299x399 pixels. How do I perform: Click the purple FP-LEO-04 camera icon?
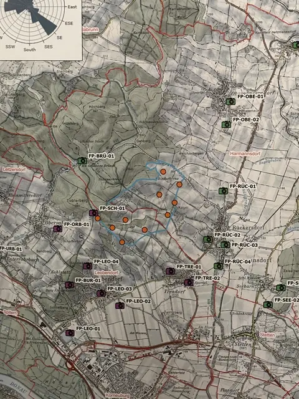(88, 266)
